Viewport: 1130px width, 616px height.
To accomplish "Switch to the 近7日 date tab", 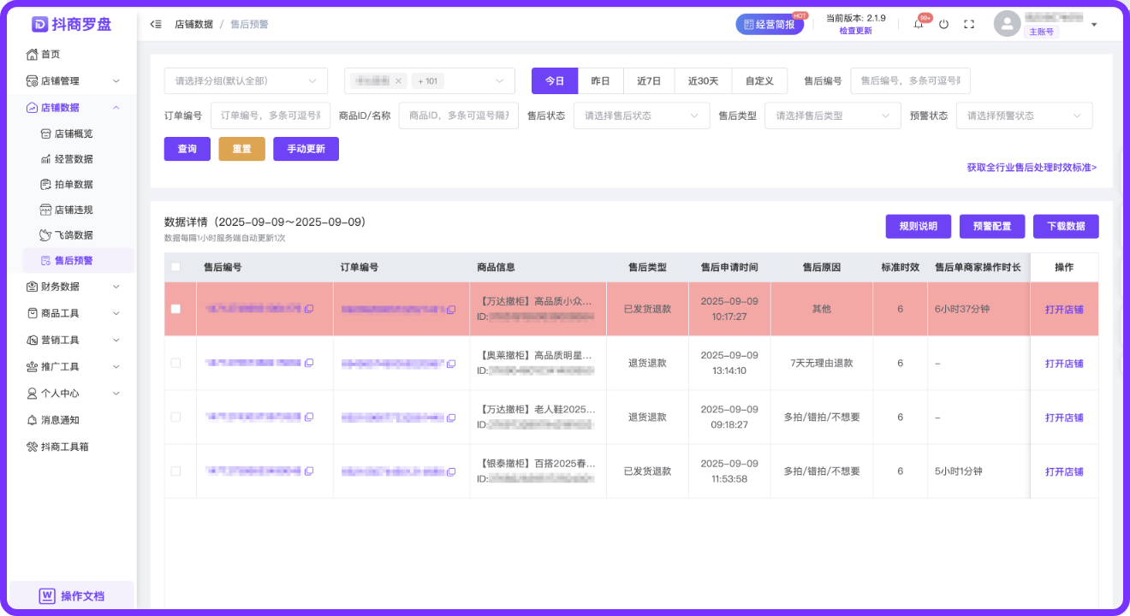I will [649, 81].
